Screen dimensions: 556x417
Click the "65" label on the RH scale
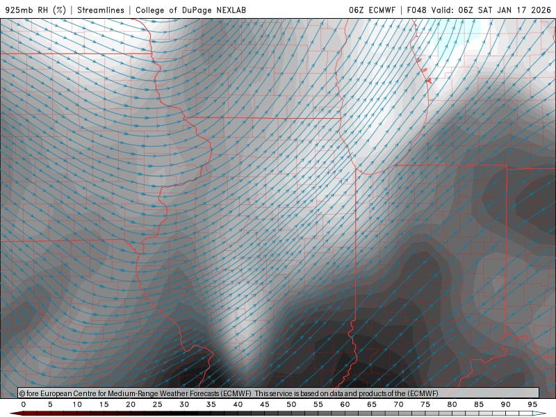click(x=372, y=404)
